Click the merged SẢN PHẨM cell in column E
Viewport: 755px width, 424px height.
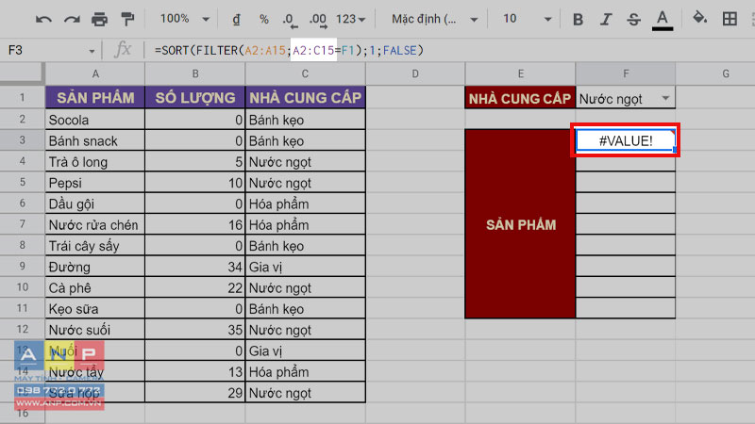coord(520,224)
